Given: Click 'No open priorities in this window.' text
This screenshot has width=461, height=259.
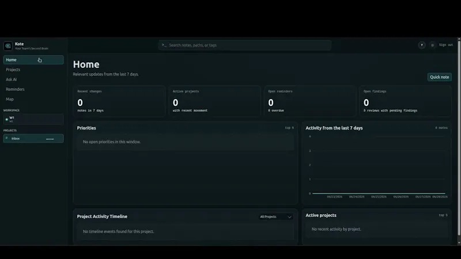Looking at the screenshot, I should pyautogui.click(x=112, y=142).
